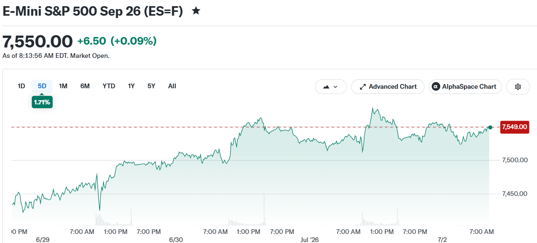Image resolution: width=537 pixels, height=243 pixels.
Task: Click the Market Open timestamp text
Action: [x=56, y=56]
